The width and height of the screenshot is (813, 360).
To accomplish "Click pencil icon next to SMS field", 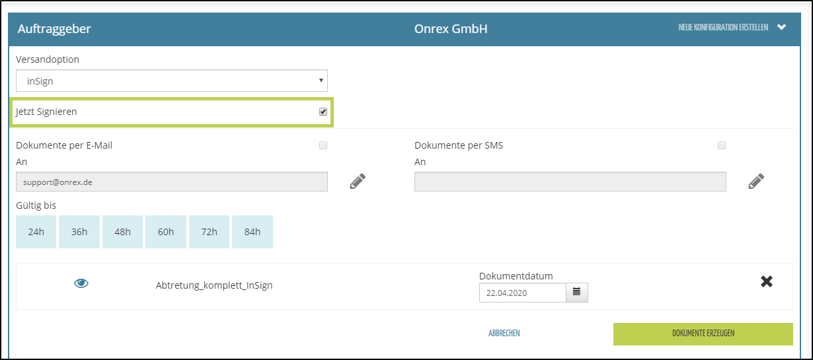I will coord(756,181).
